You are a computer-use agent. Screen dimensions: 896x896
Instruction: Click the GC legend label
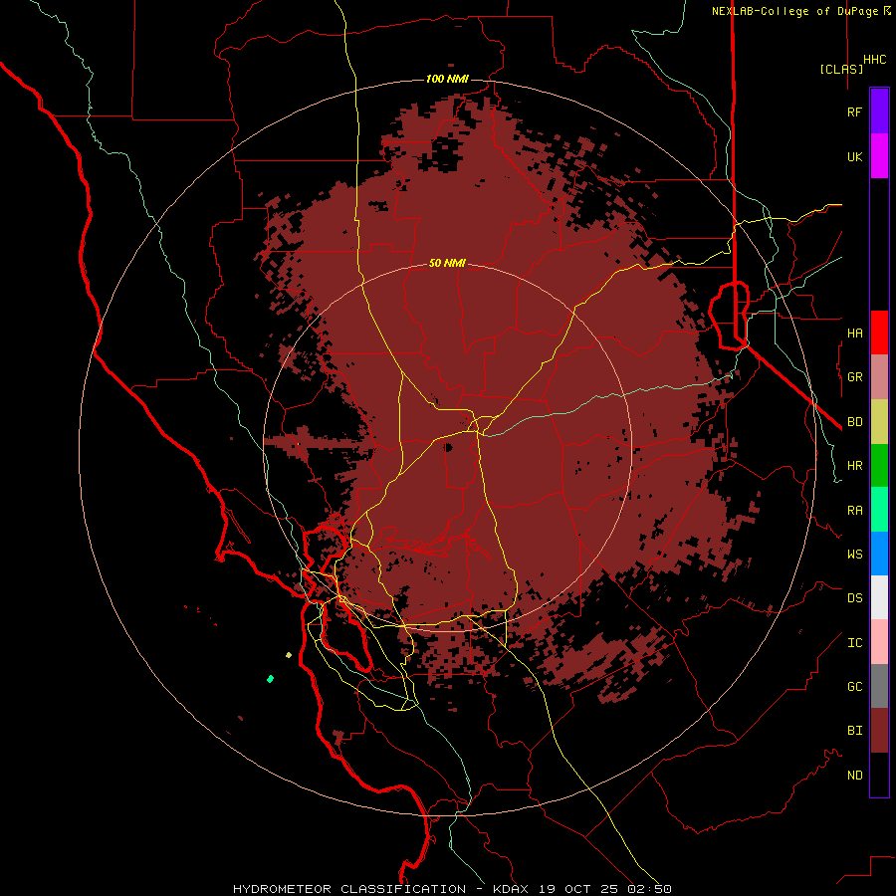(855, 687)
